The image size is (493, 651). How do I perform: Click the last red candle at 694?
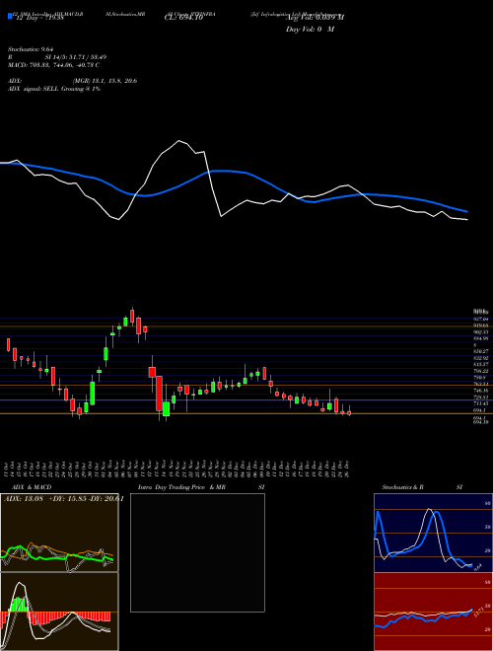(x=349, y=413)
